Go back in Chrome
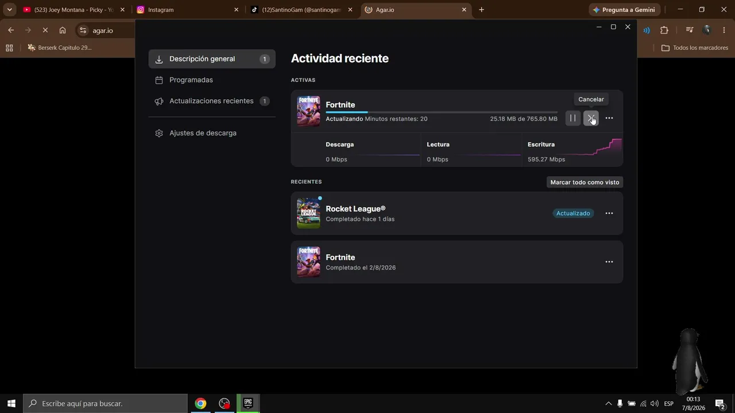 click(11, 30)
